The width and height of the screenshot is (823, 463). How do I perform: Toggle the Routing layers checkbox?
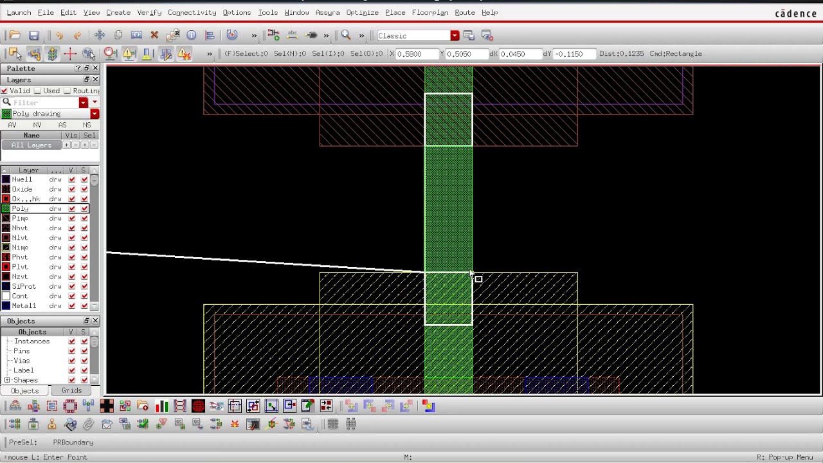(x=67, y=91)
